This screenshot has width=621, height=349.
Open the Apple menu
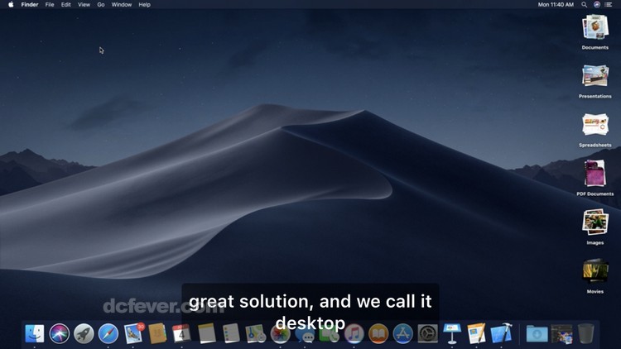pos(11,5)
